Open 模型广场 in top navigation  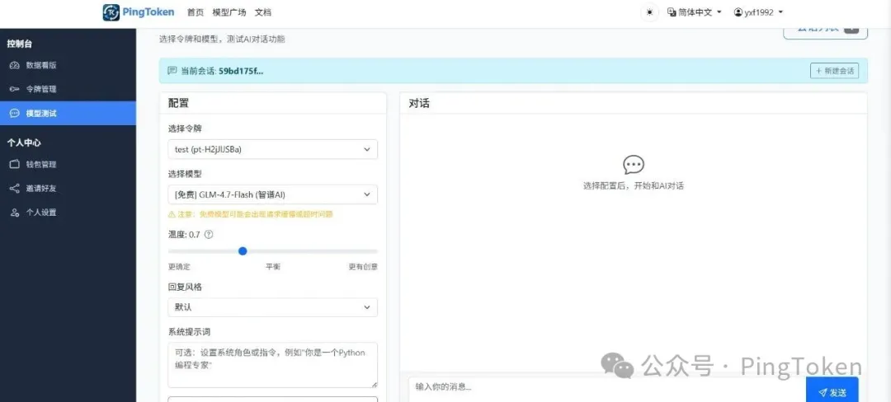[x=229, y=12]
